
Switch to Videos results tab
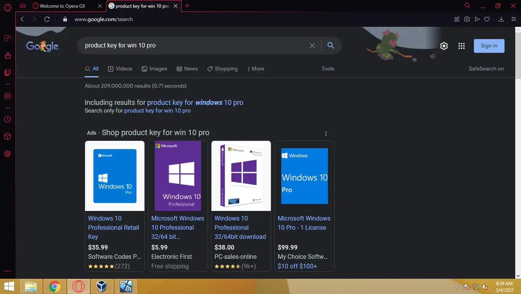pos(120,69)
